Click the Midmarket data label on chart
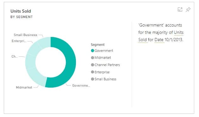 click(24, 87)
